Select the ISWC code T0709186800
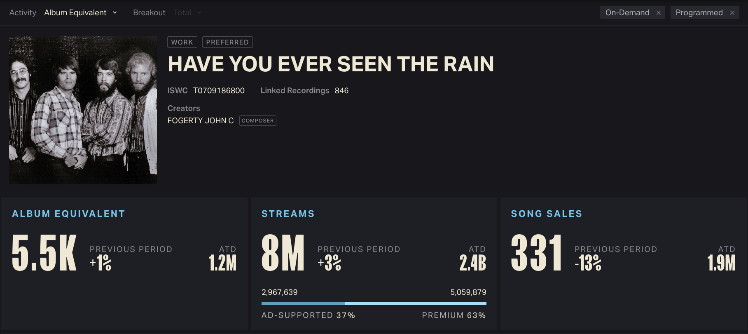The width and height of the screenshot is (748, 334). (x=219, y=90)
